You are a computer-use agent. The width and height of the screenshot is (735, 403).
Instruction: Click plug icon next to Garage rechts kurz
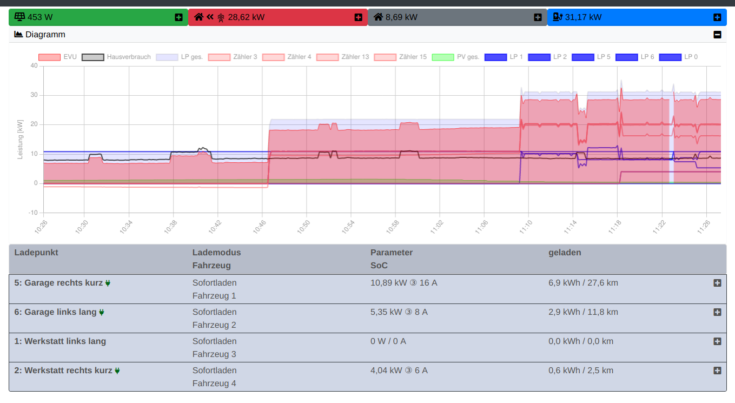point(108,283)
